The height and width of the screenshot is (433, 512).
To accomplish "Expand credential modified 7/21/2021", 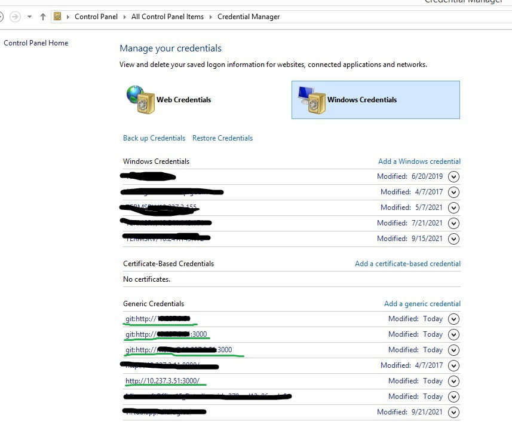I will point(453,223).
